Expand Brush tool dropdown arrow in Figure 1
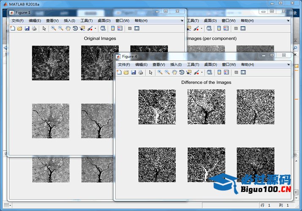302x211 pixels. (95, 29)
